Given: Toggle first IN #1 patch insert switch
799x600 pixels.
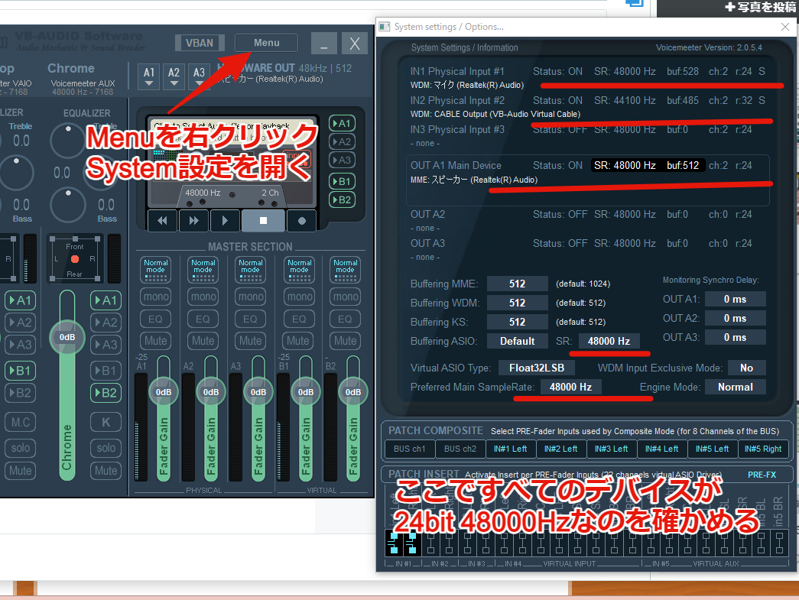Looking at the screenshot, I should [x=394, y=543].
